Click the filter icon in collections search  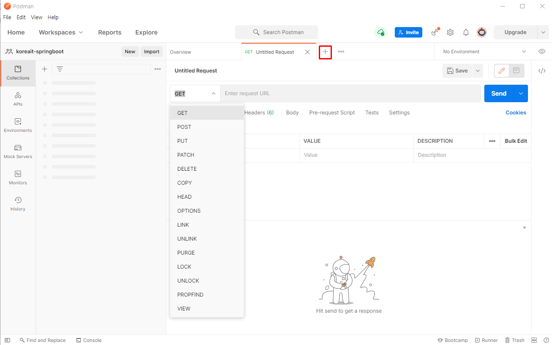point(60,69)
